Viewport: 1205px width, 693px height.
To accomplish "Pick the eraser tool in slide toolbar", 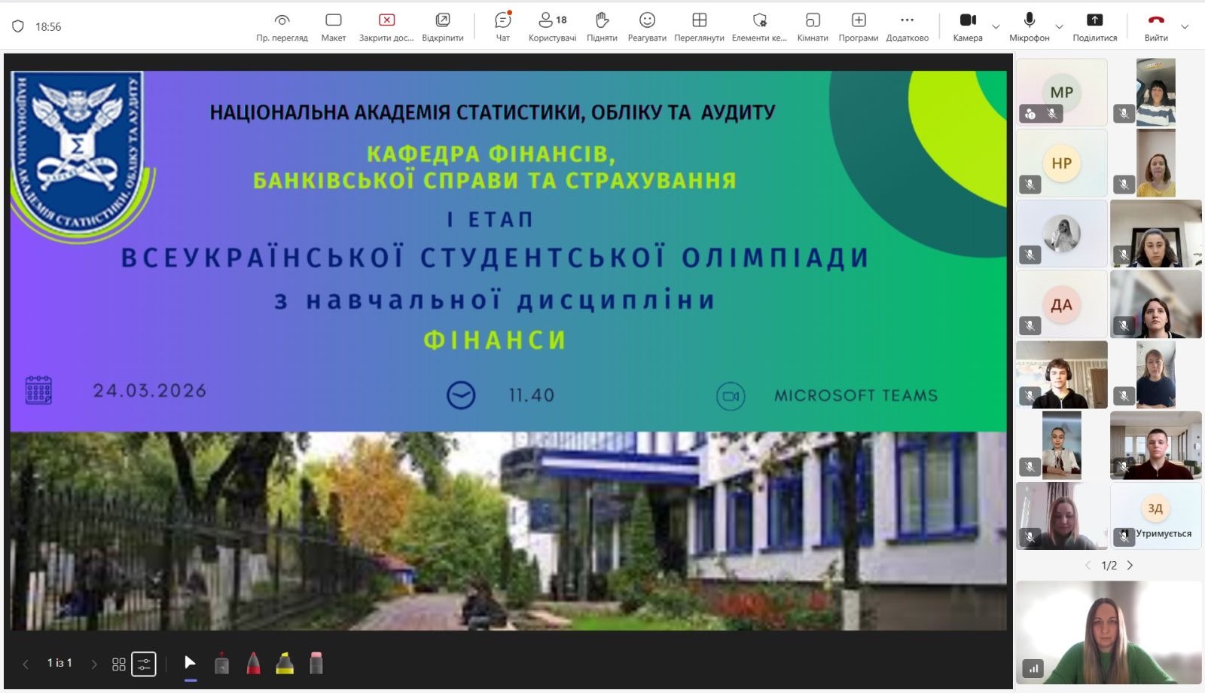I will [316, 664].
